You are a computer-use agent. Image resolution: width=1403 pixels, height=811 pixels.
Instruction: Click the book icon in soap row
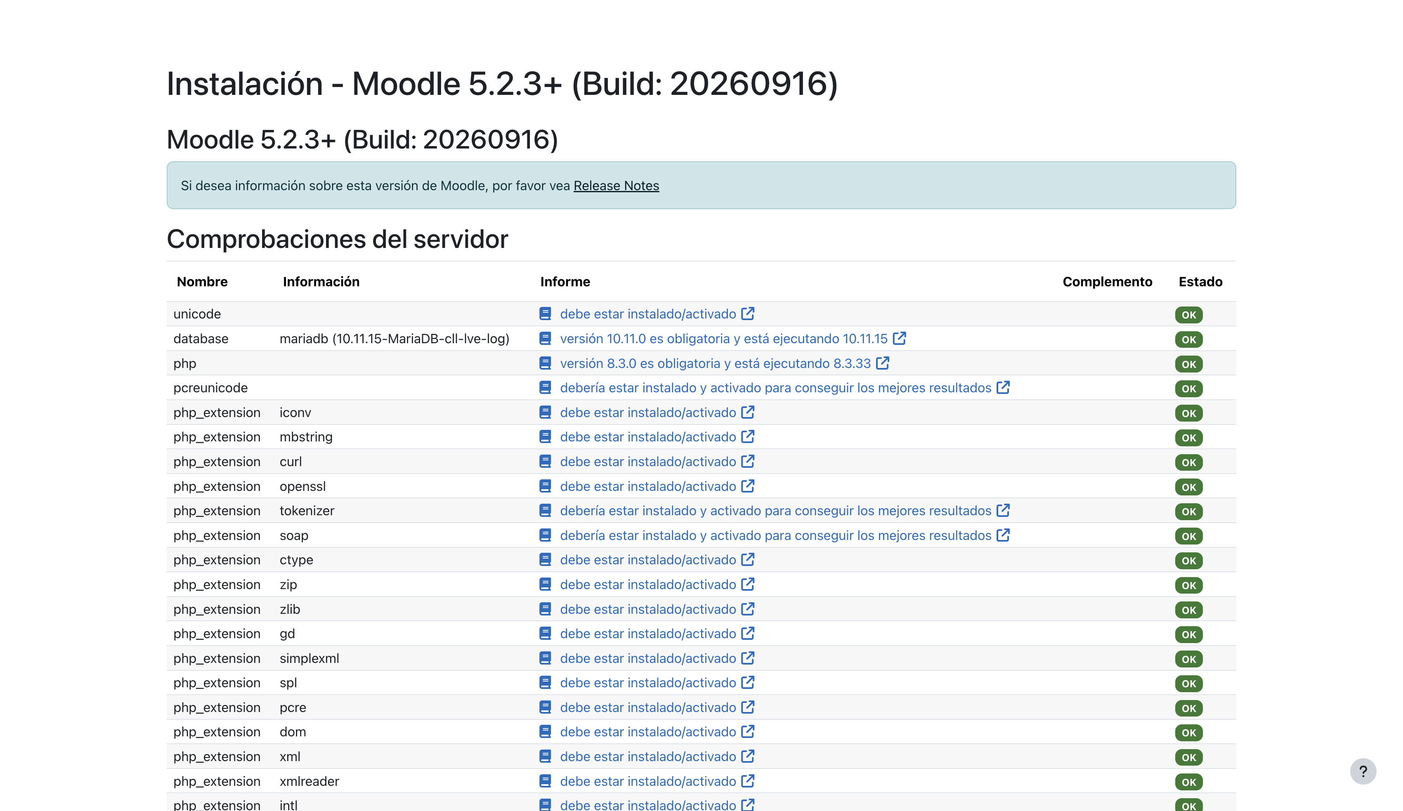tap(545, 535)
